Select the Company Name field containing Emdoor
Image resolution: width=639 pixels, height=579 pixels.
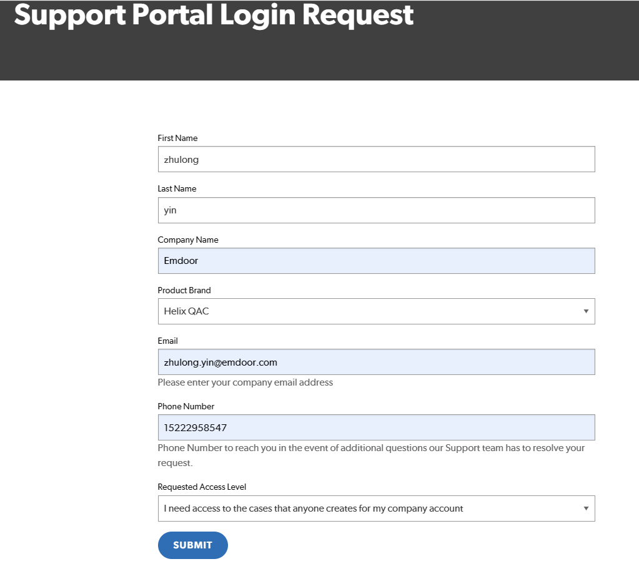376,261
